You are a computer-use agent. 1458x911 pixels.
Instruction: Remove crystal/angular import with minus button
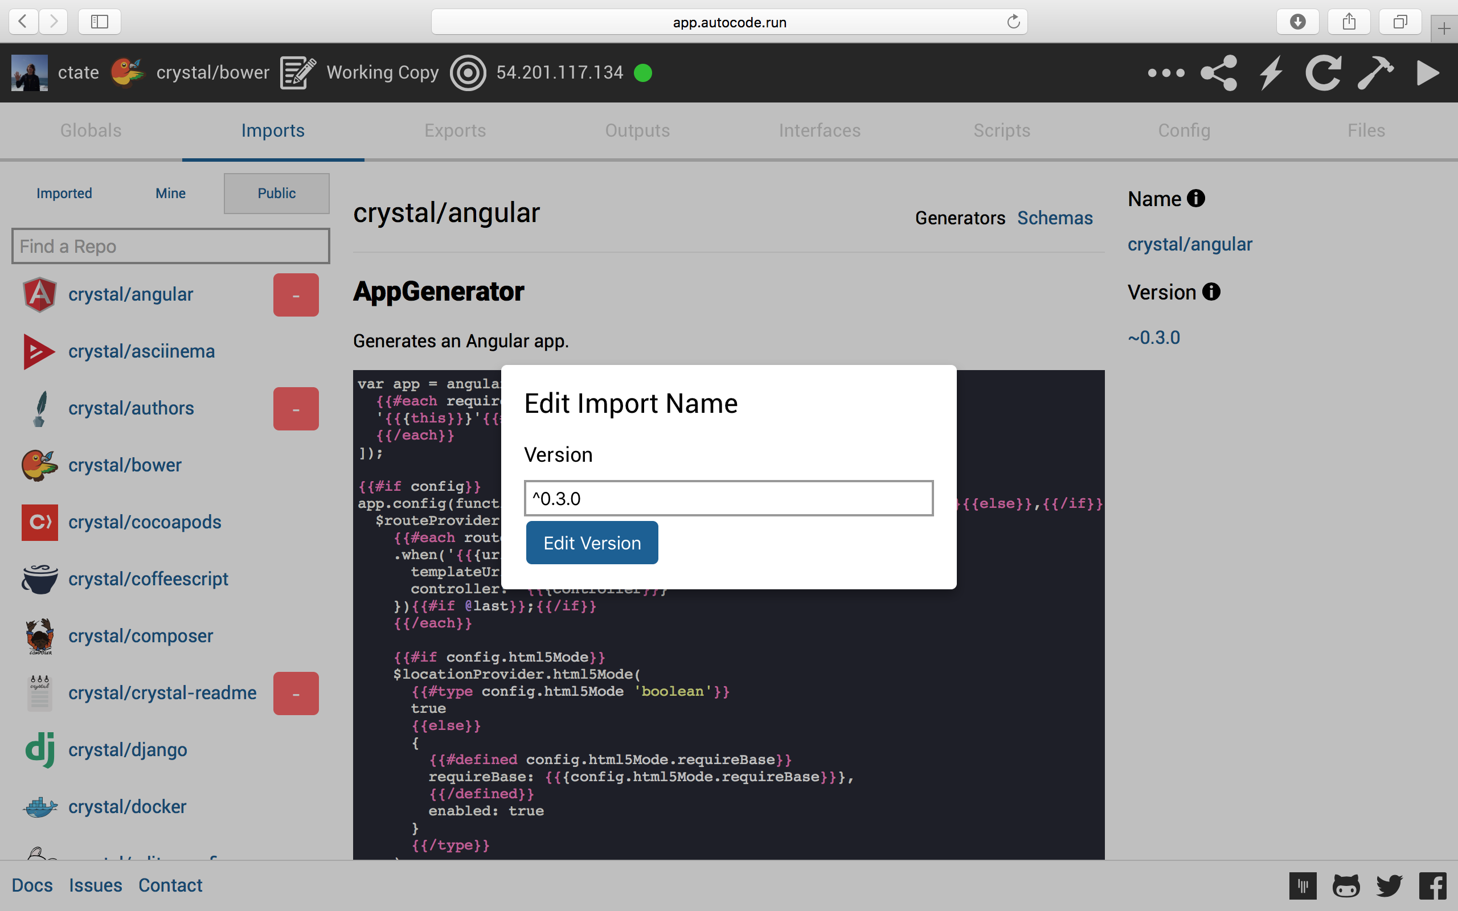click(x=296, y=294)
